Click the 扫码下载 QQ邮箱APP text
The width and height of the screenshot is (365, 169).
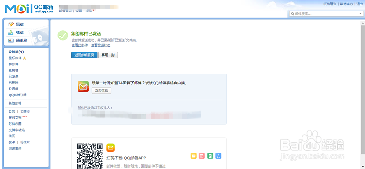tap(126, 158)
